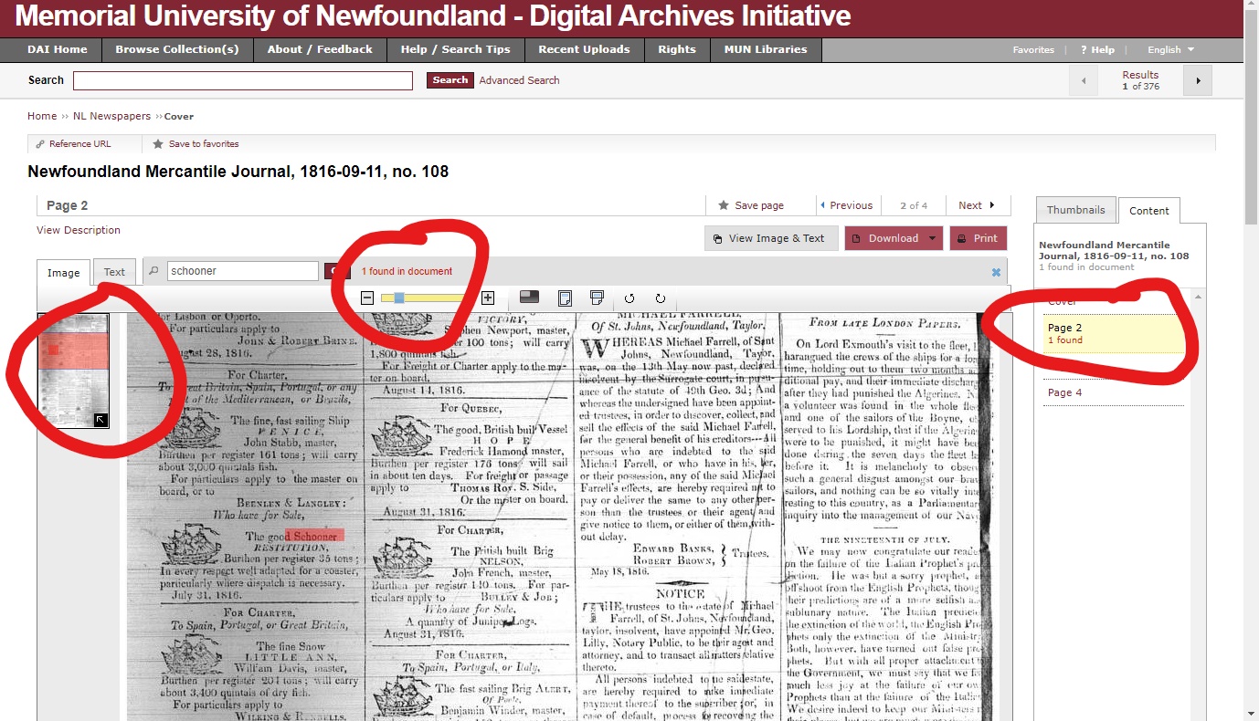Click the schooner document search field
The width and height of the screenshot is (1259, 721).
(243, 271)
